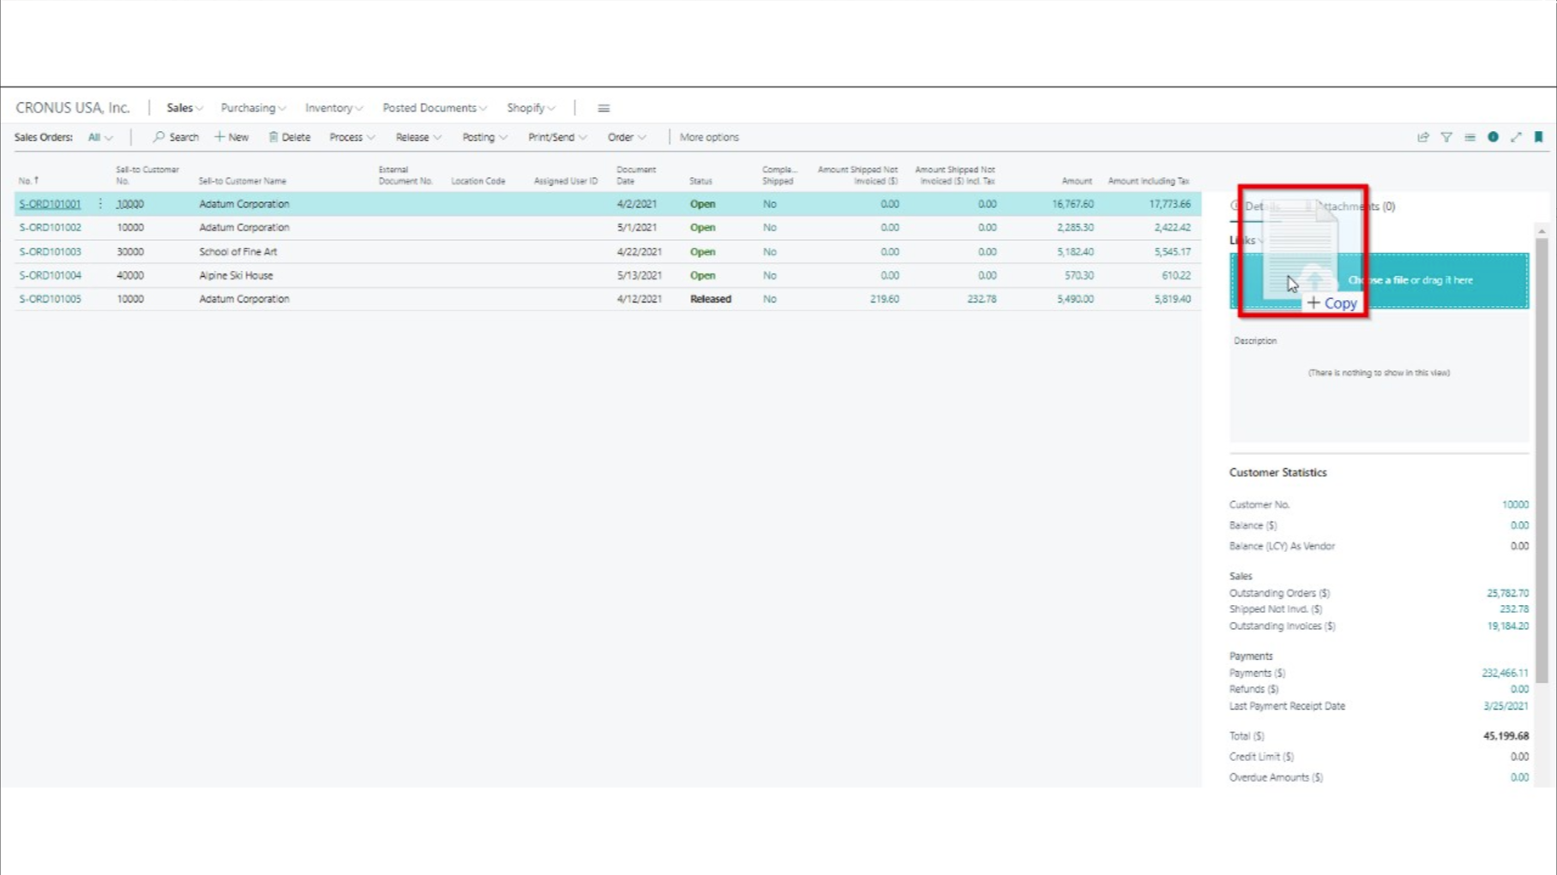Open the Posted Documents menu
1557x875 pixels.
pyautogui.click(x=434, y=108)
